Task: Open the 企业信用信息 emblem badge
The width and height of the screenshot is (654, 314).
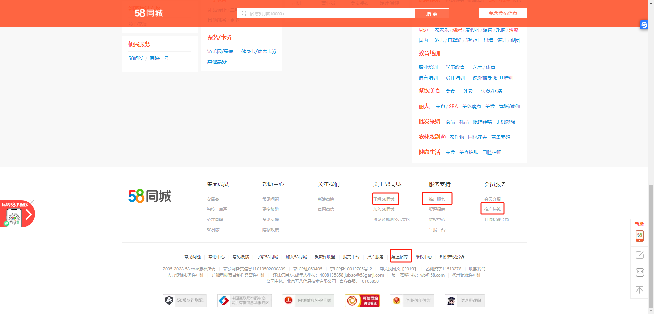Action: click(412, 300)
